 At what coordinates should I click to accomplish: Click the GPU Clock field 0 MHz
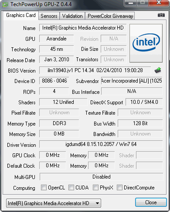coord(53,155)
